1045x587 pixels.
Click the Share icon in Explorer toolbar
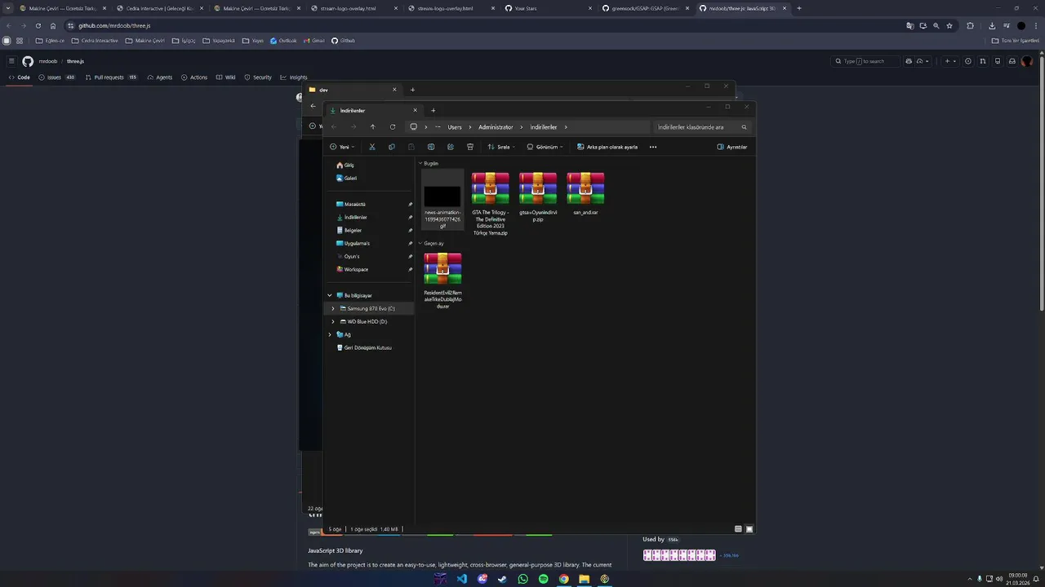tap(451, 147)
